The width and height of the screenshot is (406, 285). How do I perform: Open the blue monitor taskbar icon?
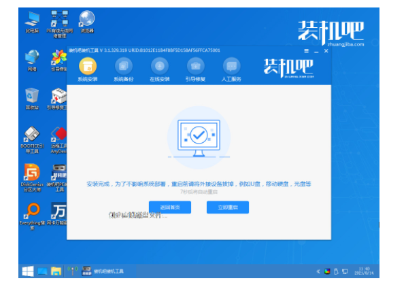(42, 271)
